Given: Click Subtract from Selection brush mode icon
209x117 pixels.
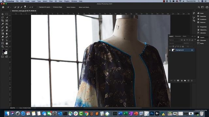Looking at the screenshot, I should click(x=21, y=7).
